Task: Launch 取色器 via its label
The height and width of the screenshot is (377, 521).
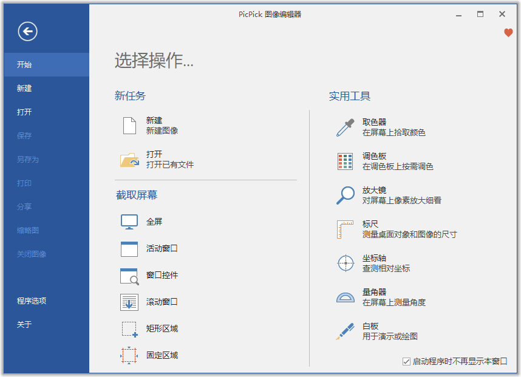Action: coord(375,122)
